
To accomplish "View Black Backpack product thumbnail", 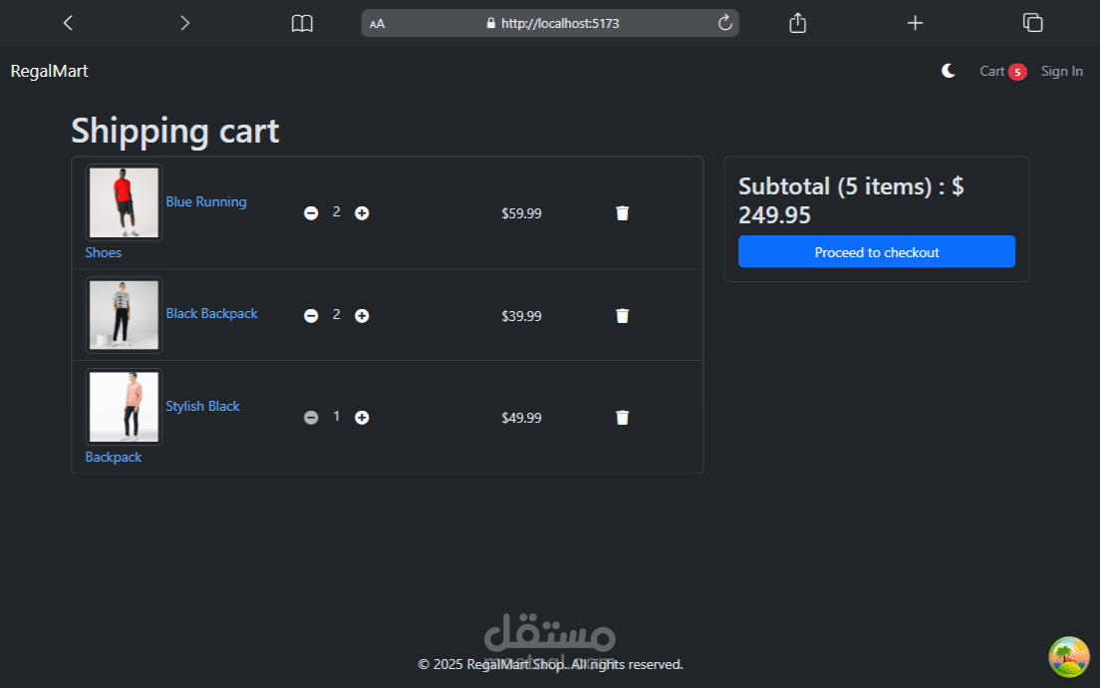I will click(124, 315).
